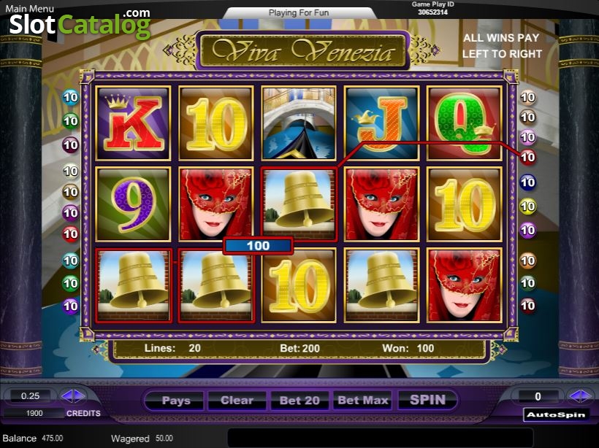Increase coin value with the right arrow
This screenshot has height=448, width=599.
[80, 396]
